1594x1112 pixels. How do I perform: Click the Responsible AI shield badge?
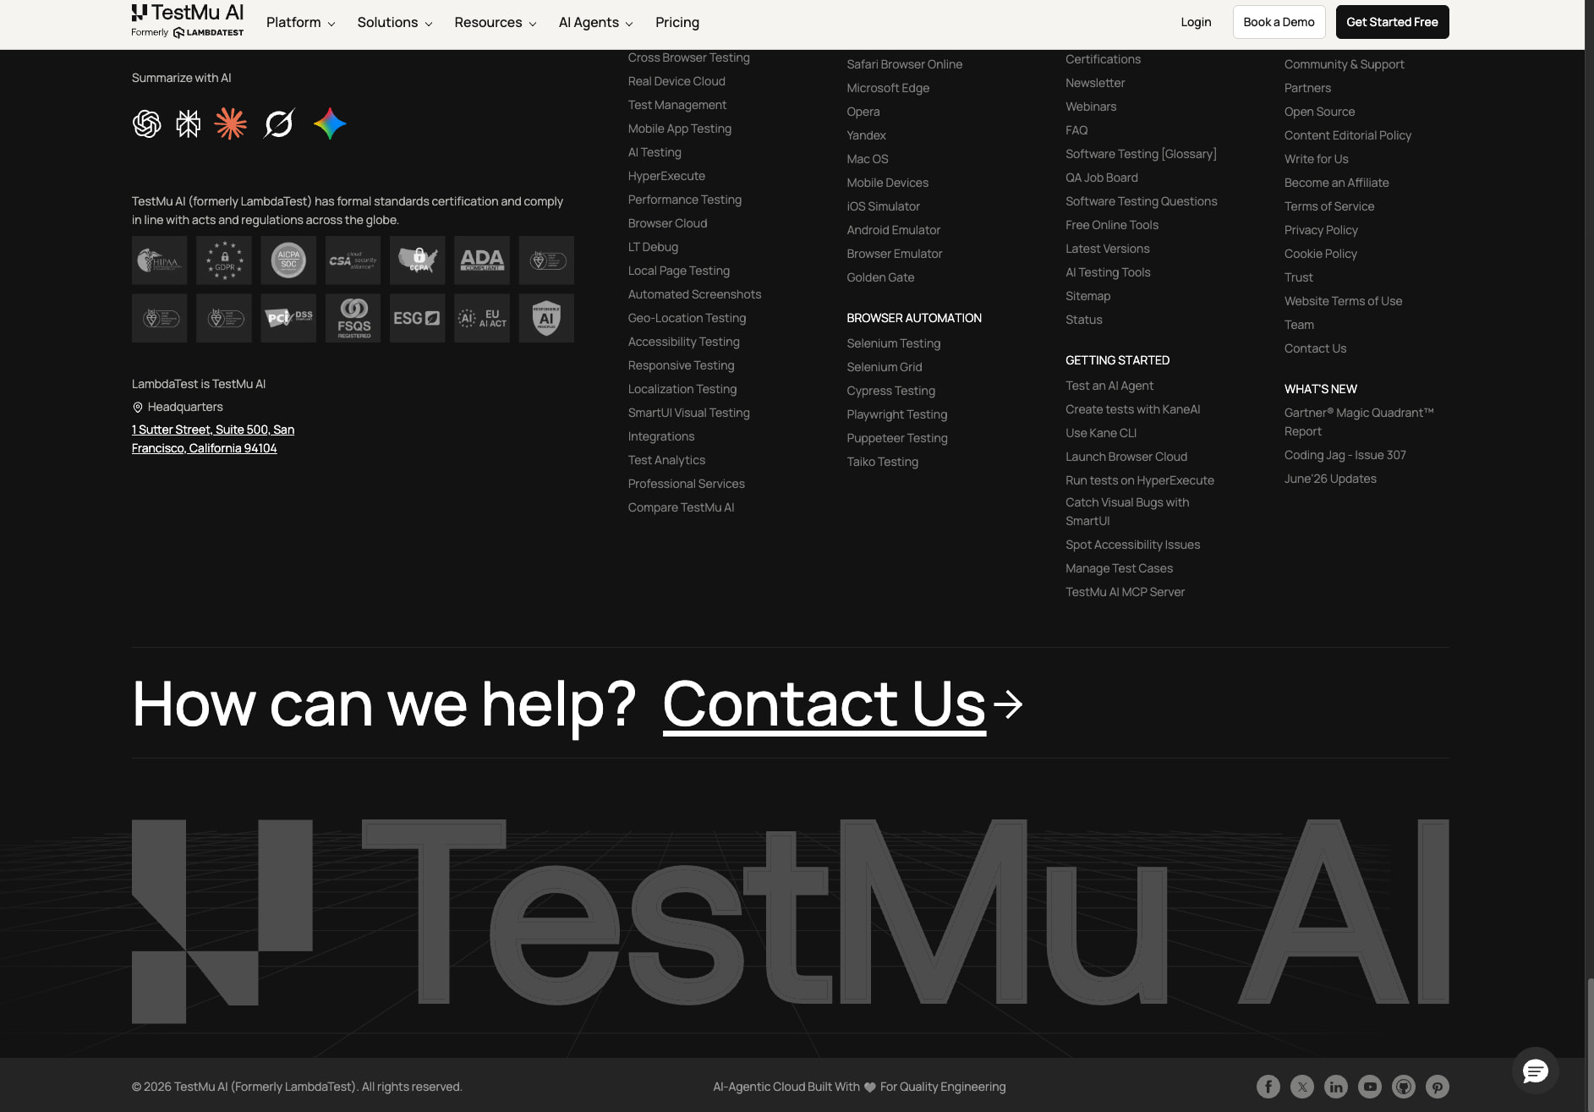click(546, 318)
